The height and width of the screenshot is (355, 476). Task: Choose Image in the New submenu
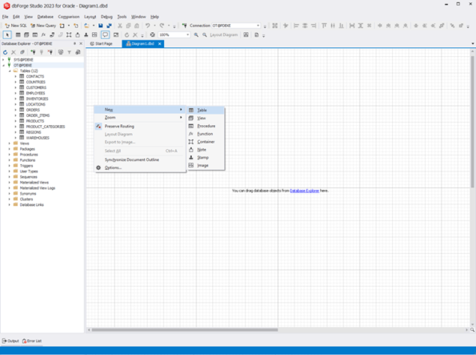pyautogui.click(x=206, y=166)
